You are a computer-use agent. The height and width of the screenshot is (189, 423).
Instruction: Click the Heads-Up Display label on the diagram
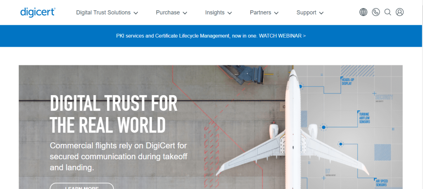pyautogui.click(x=348, y=82)
